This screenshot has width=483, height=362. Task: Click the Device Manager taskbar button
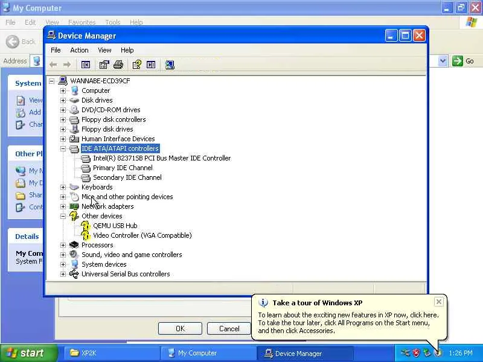[x=305, y=353]
